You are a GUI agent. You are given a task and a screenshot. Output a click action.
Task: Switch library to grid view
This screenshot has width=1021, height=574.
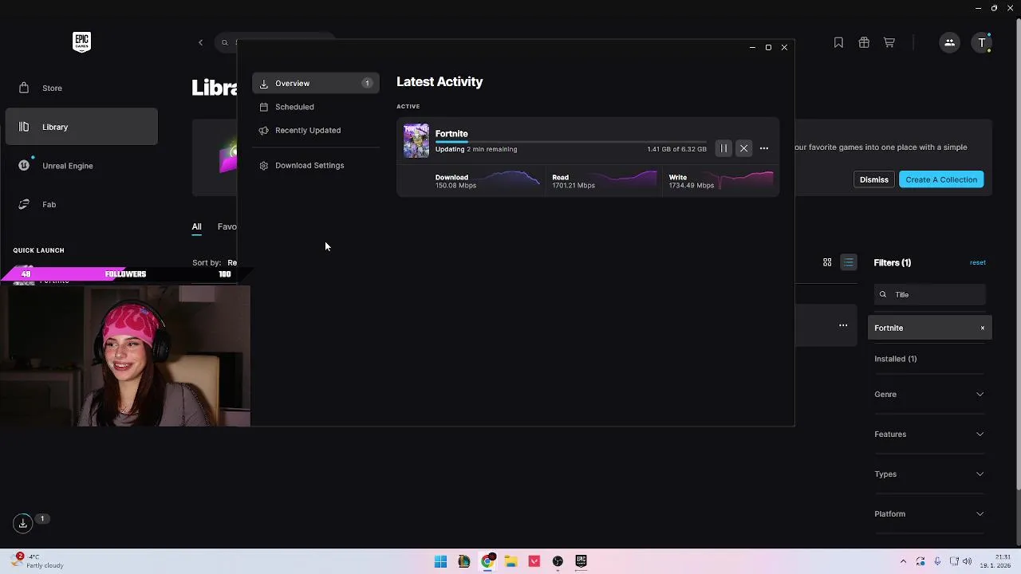[827, 262]
